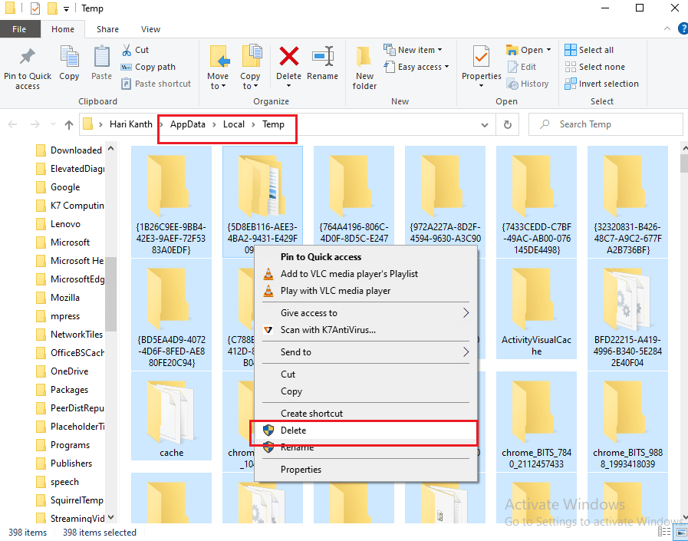This screenshot has width=688, height=541.
Task: Select the Lenovo folder in navigation pane
Action: click(x=65, y=224)
